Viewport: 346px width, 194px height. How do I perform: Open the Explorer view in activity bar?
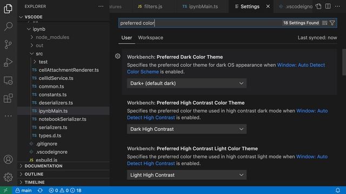click(x=8, y=9)
